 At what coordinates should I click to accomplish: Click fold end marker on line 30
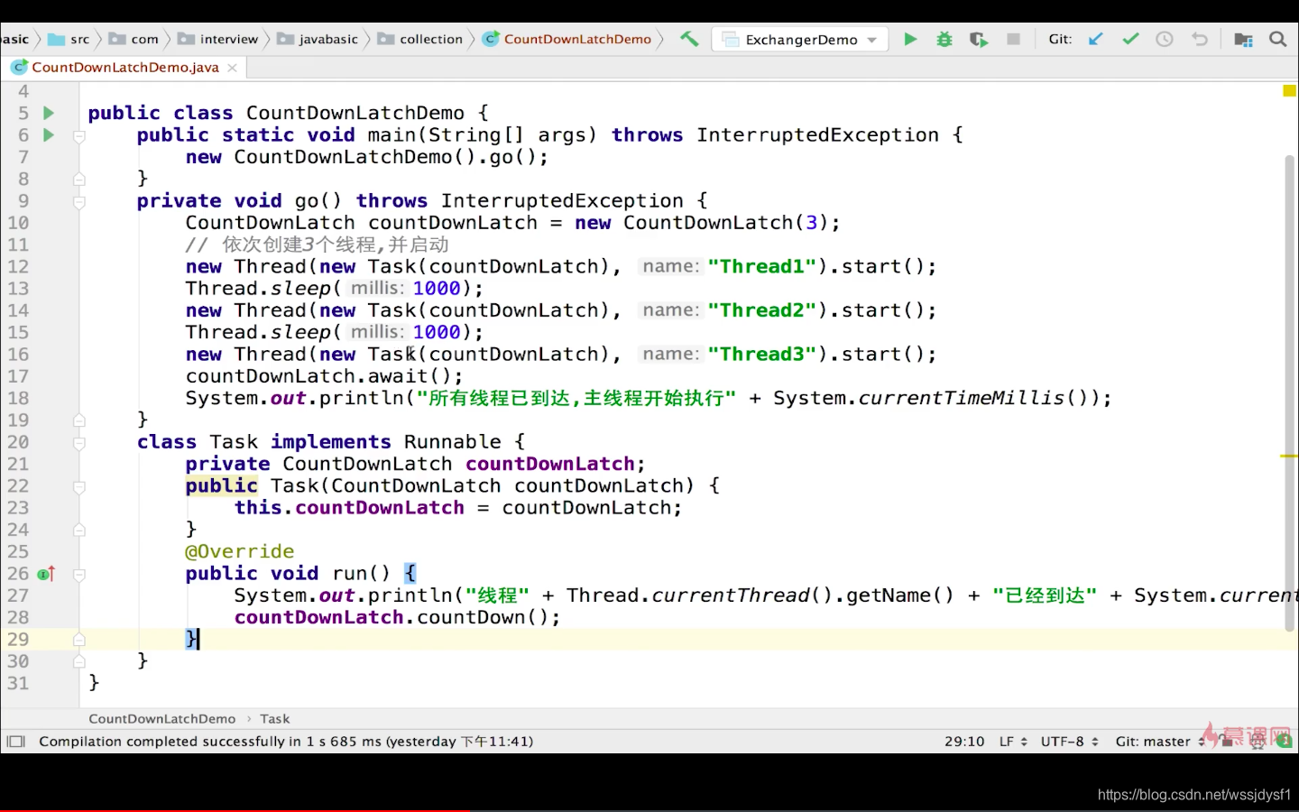(79, 661)
